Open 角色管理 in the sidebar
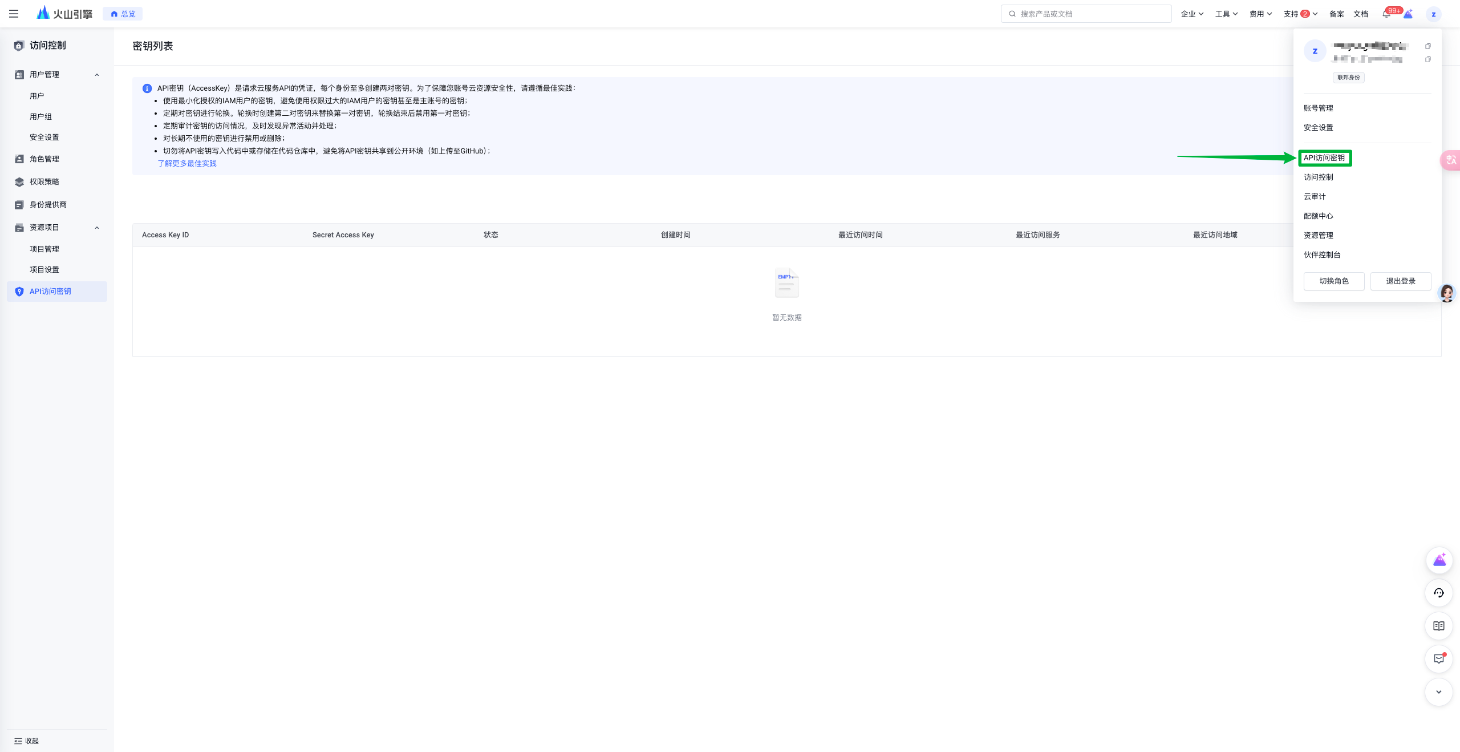The height and width of the screenshot is (752, 1460). [44, 159]
